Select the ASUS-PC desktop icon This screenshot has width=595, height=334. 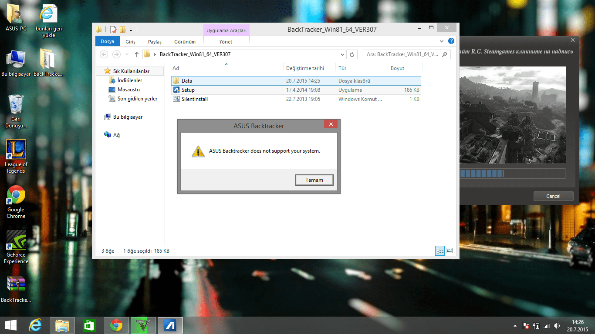(x=16, y=17)
